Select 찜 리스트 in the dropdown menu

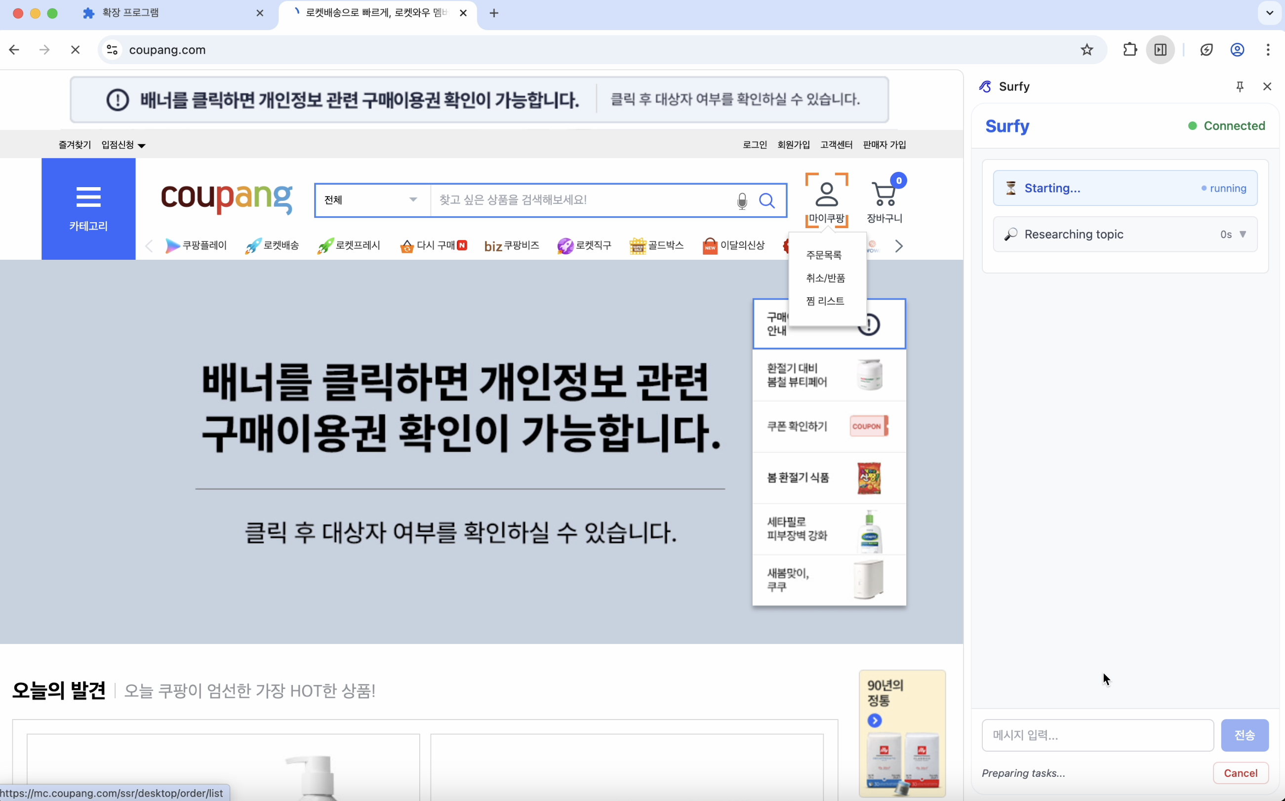coord(825,301)
